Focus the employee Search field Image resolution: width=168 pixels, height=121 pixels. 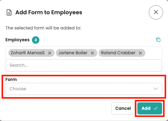tap(84, 65)
